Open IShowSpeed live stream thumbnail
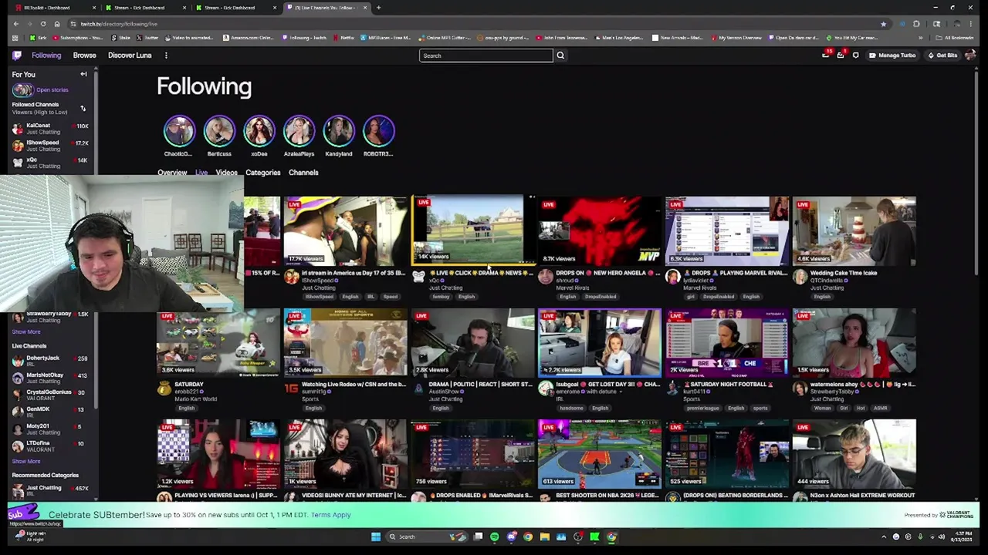Image resolution: width=988 pixels, height=555 pixels. tap(345, 231)
